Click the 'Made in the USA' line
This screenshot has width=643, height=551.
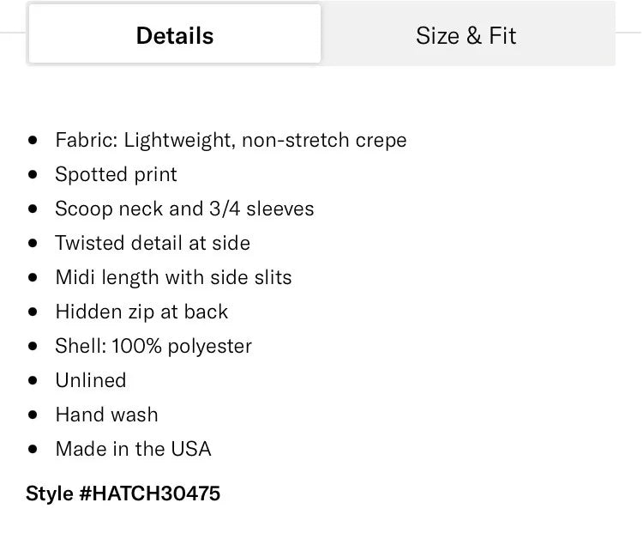(x=133, y=449)
